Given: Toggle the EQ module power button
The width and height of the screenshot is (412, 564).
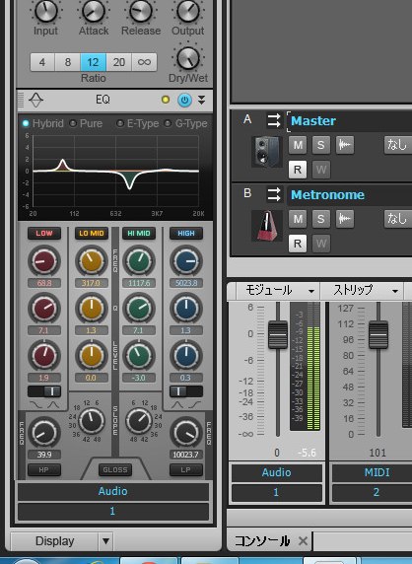Looking at the screenshot, I should 184,100.
